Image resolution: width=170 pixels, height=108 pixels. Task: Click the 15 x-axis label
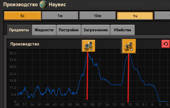click(130, 104)
